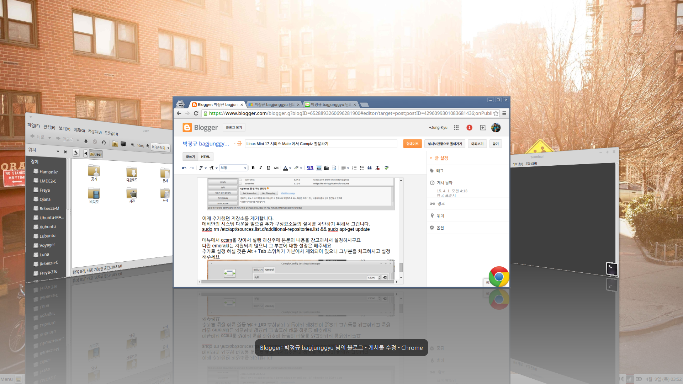683x384 pixels.
Task: Select the first Chrome tab titled Blogger
Action: pyautogui.click(x=218, y=105)
